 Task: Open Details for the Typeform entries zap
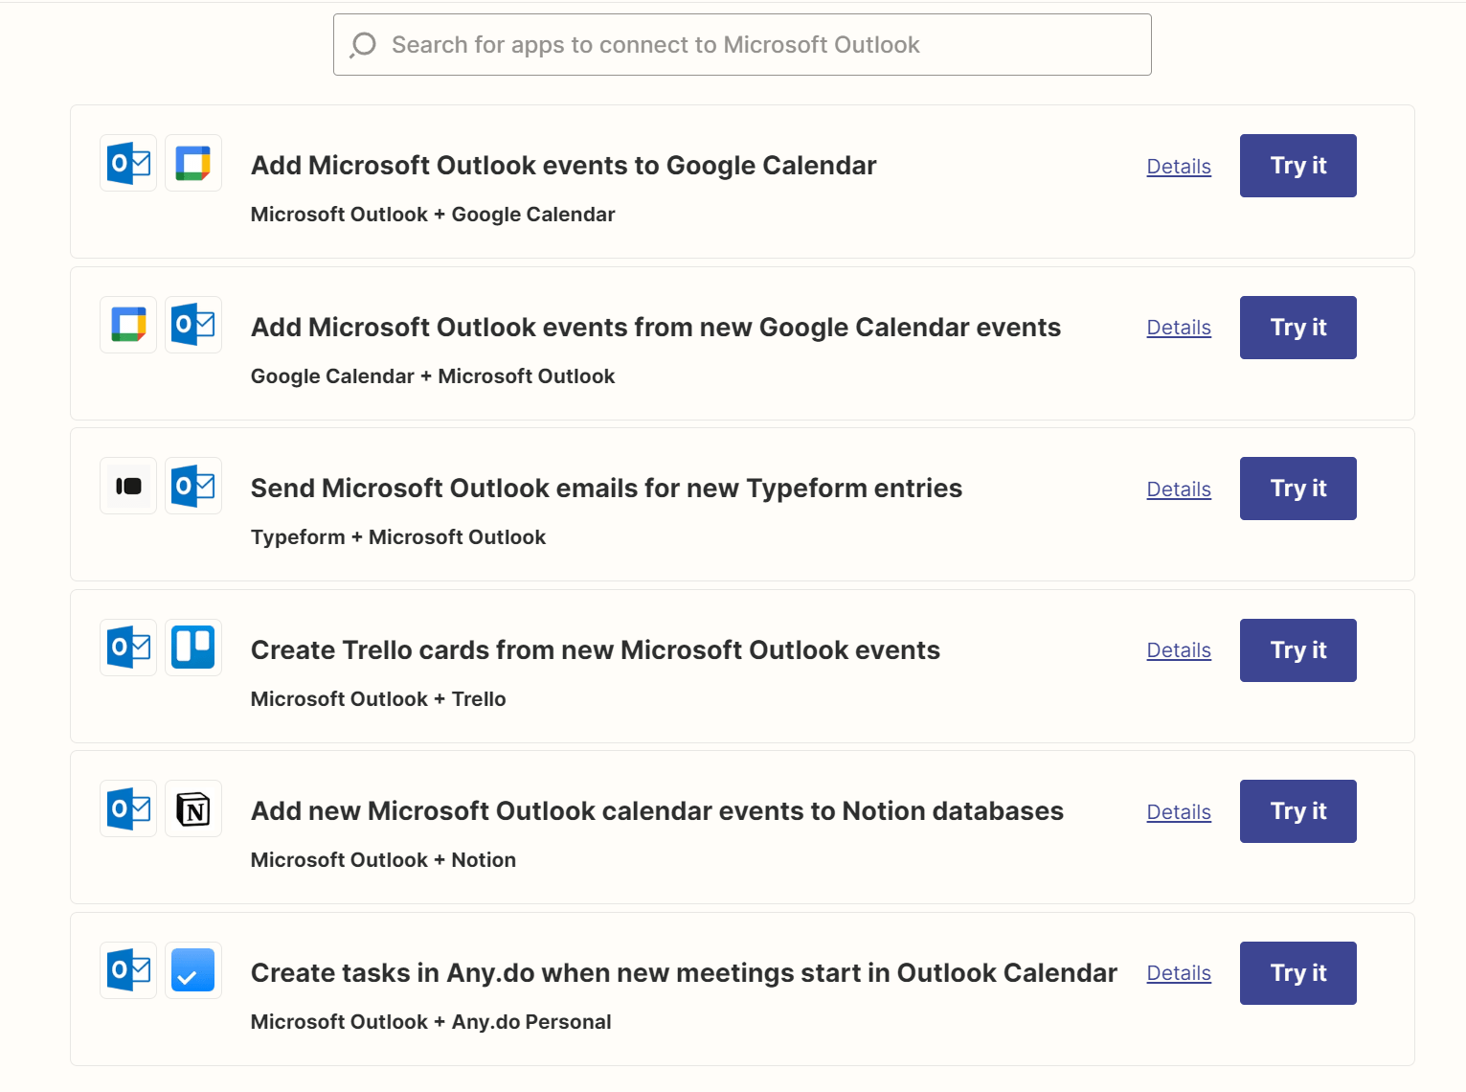(x=1178, y=489)
